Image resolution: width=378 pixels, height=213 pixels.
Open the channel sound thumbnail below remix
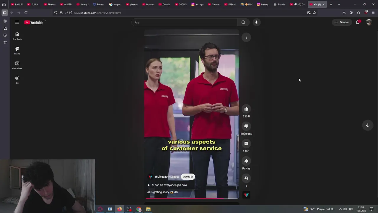click(x=246, y=195)
